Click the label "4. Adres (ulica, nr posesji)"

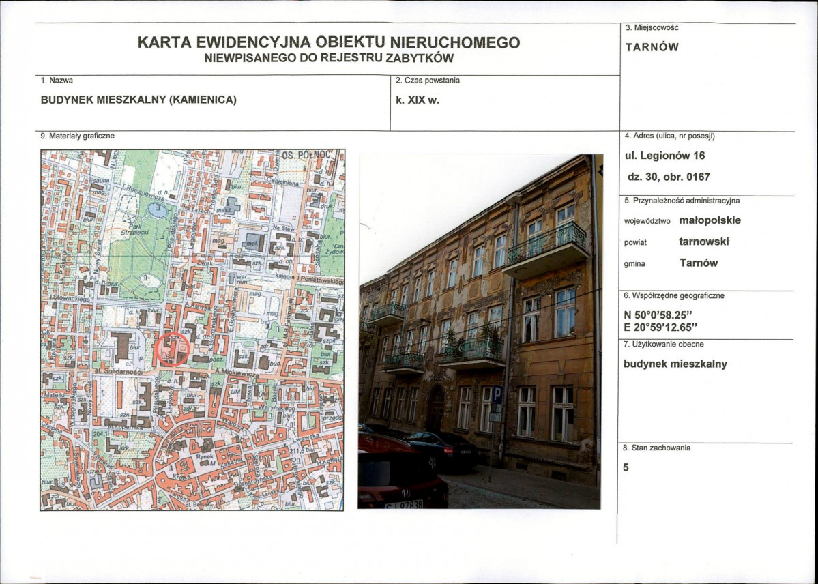tap(669, 136)
